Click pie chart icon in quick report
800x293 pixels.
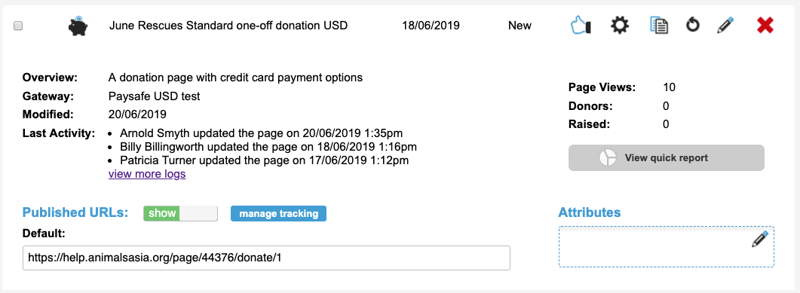click(x=608, y=158)
